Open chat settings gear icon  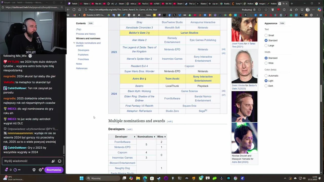point(40,170)
